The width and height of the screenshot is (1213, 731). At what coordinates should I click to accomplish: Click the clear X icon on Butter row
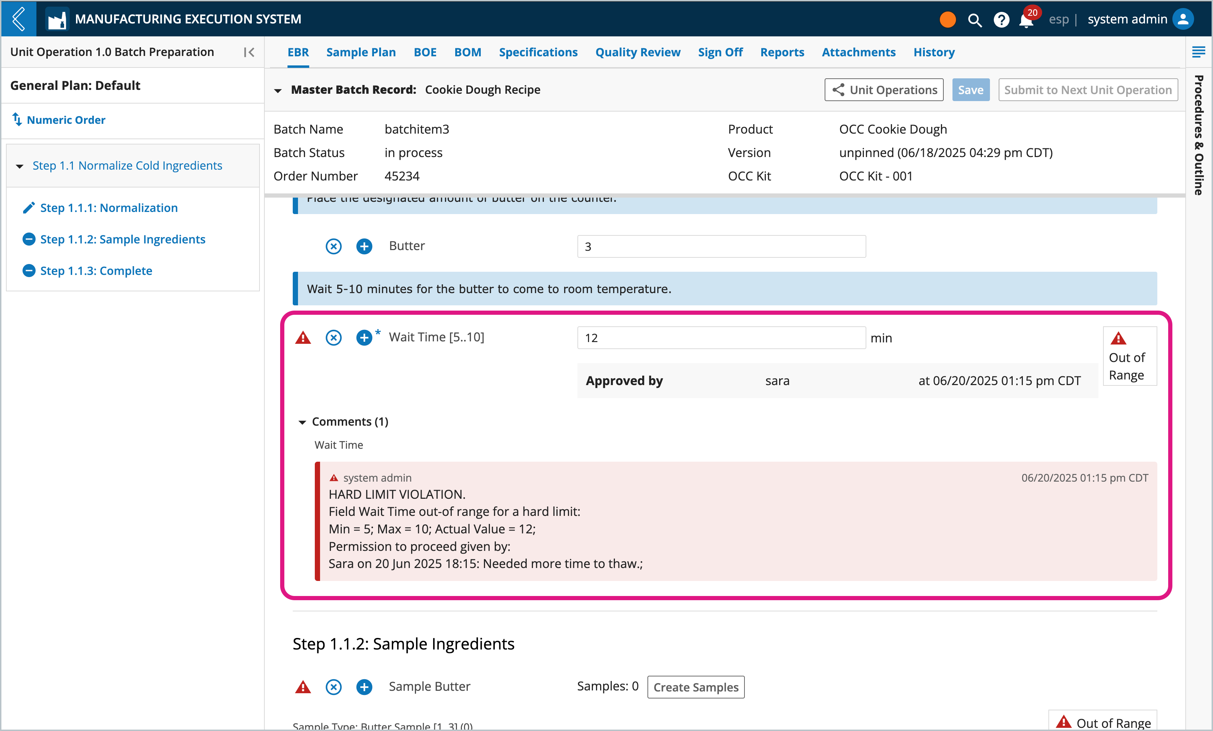(333, 246)
